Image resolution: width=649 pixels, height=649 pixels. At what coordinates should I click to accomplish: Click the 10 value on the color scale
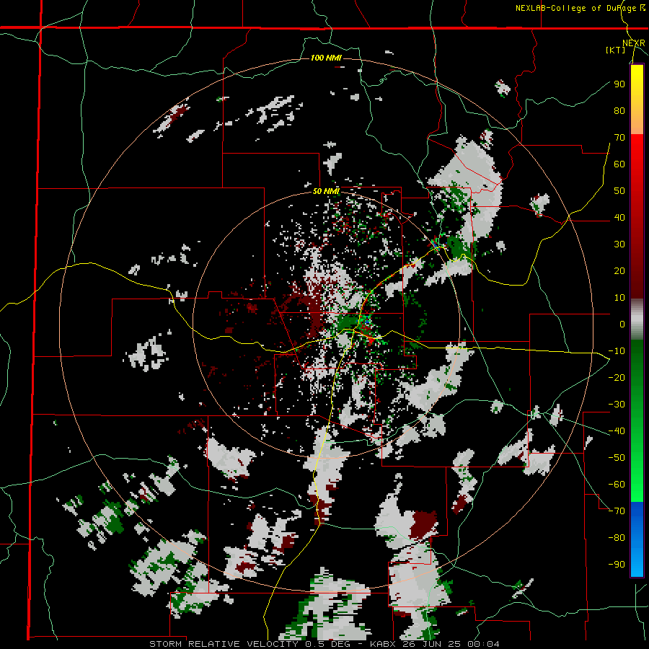point(619,298)
